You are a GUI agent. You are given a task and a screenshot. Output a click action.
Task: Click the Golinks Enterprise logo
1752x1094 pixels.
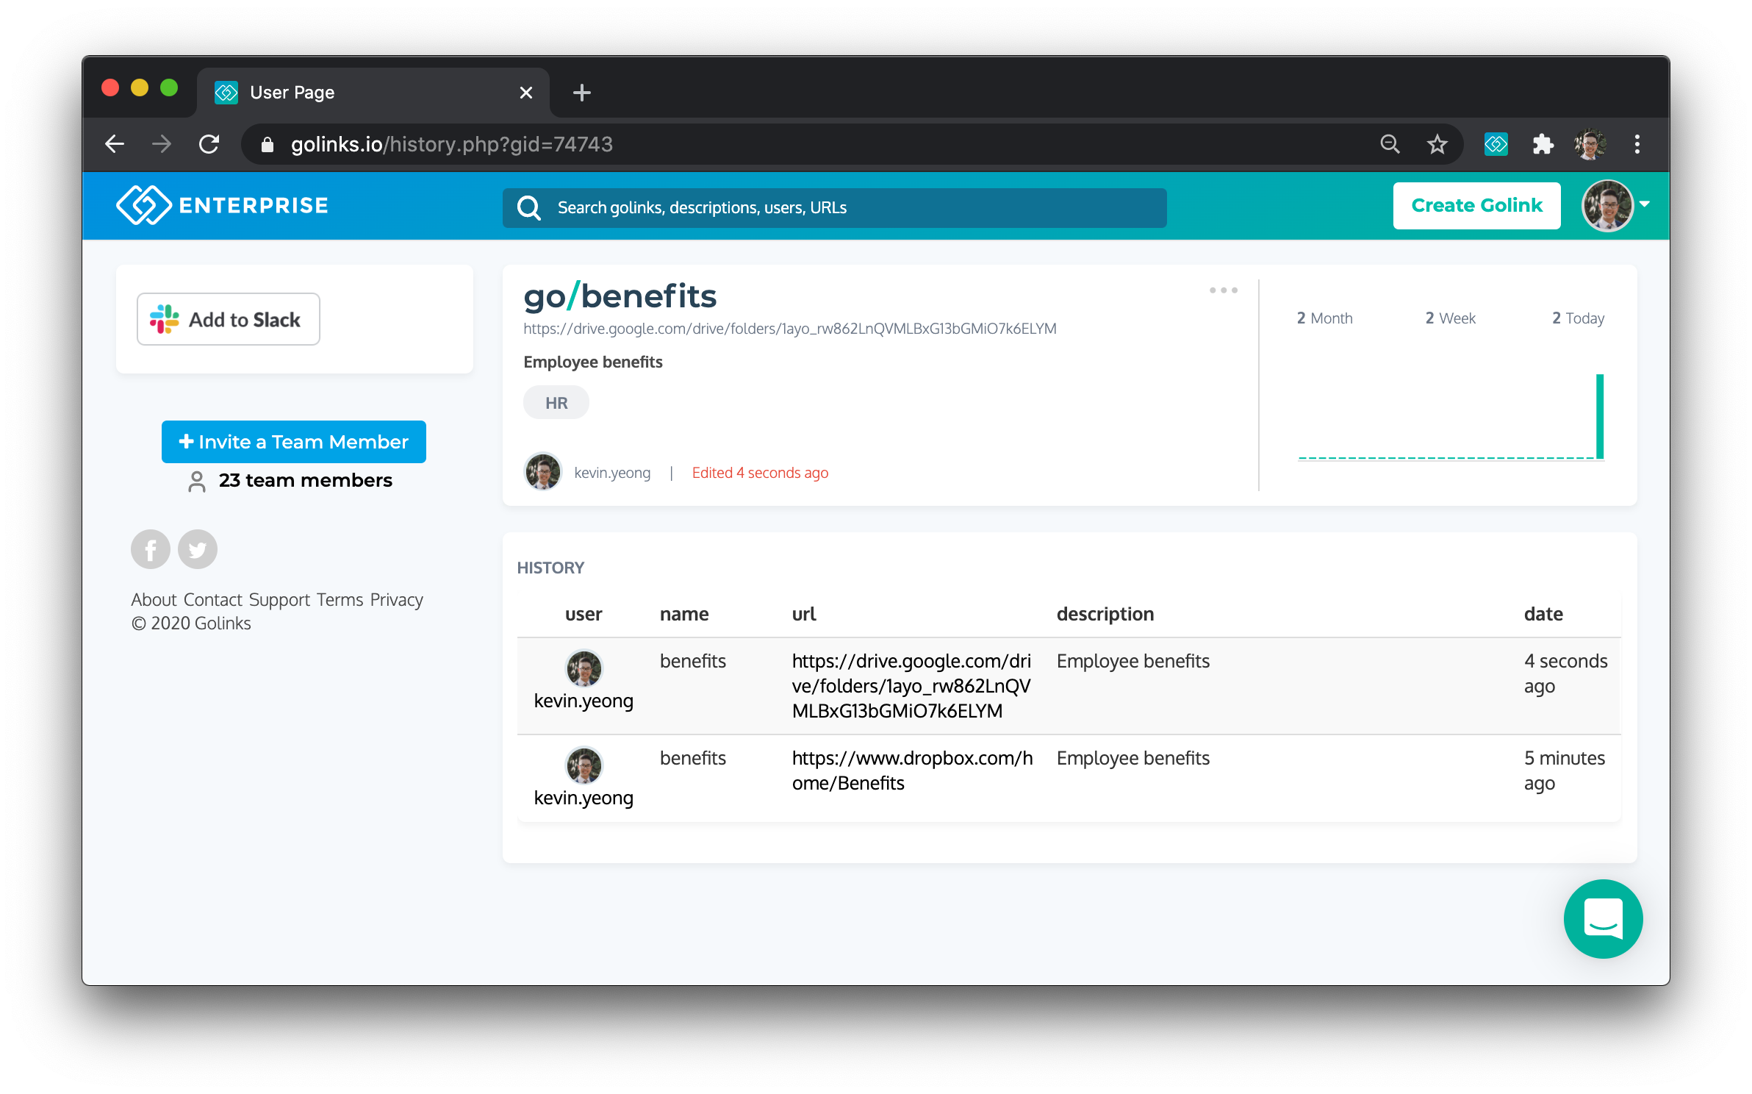point(222,205)
